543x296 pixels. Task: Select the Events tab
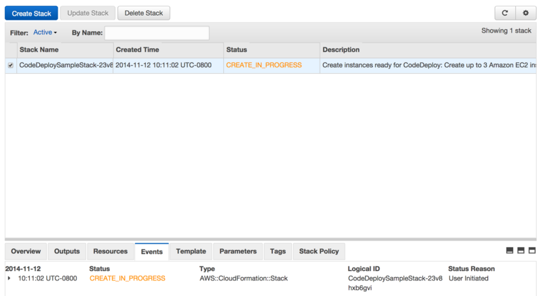[x=151, y=251]
